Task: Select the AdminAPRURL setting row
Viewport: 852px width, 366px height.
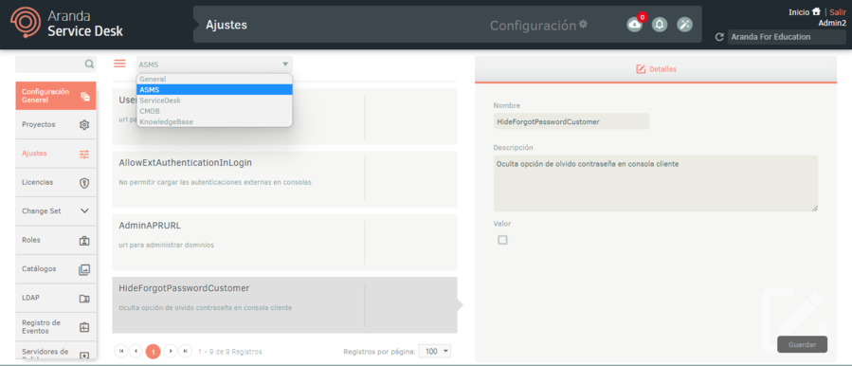Action: pos(284,242)
